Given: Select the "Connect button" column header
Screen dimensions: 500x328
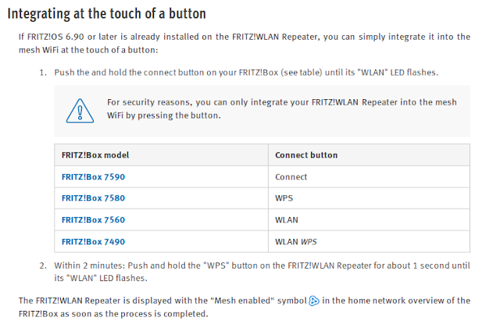Looking at the screenshot, I should (306, 155).
